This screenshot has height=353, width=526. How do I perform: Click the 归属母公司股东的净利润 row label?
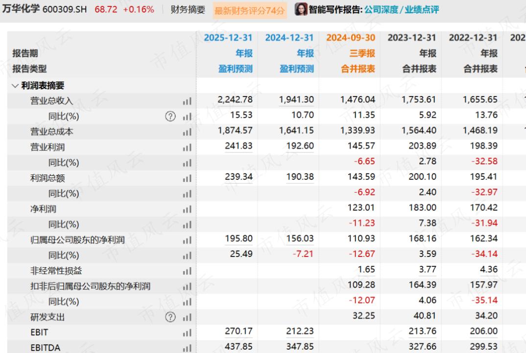pyautogui.click(x=77, y=240)
